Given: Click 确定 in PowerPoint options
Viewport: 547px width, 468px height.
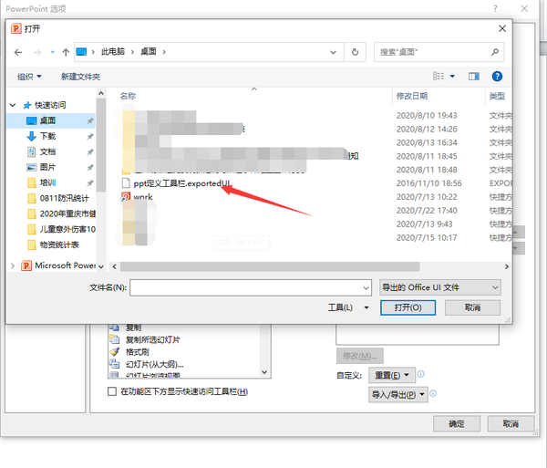Looking at the screenshot, I should 457,423.
